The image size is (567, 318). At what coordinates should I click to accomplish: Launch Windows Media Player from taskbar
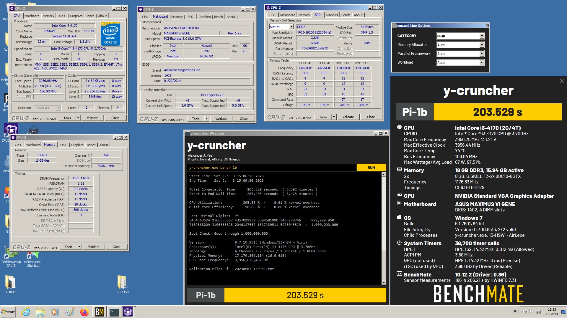pos(55,312)
